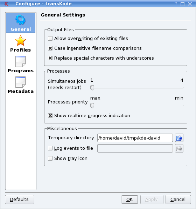Select the General gear icon in sidebar
This screenshot has height=209, width=196.
tap(20, 20)
